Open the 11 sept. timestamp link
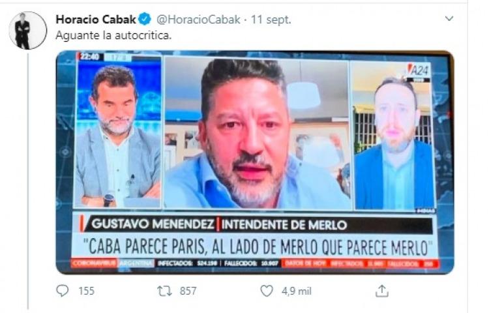Screen dimensions: 489x313 [271, 20]
